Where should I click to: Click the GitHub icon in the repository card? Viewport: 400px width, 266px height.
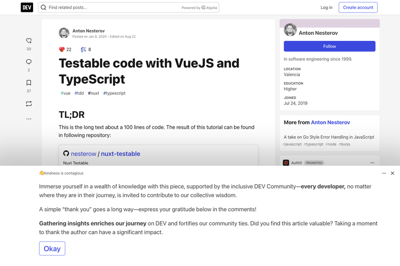pyautogui.click(x=66, y=153)
